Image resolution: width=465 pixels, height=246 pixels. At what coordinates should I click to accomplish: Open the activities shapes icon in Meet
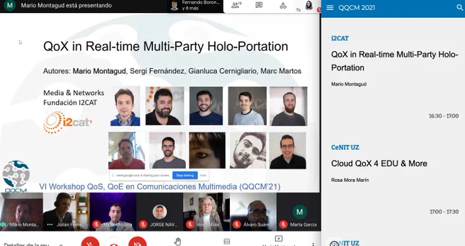coord(283,5)
